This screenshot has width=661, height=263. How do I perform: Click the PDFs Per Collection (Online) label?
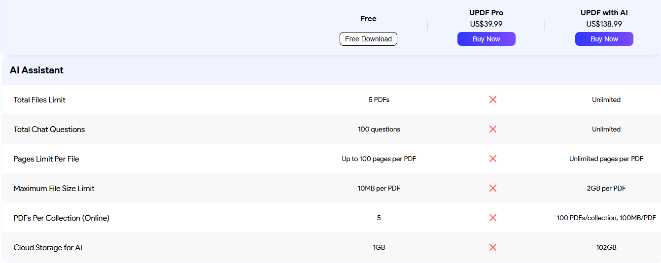click(62, 218)
